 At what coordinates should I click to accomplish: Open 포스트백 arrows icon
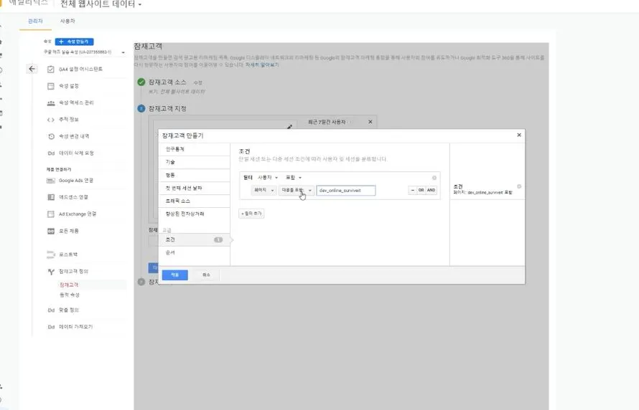point(50,254)
